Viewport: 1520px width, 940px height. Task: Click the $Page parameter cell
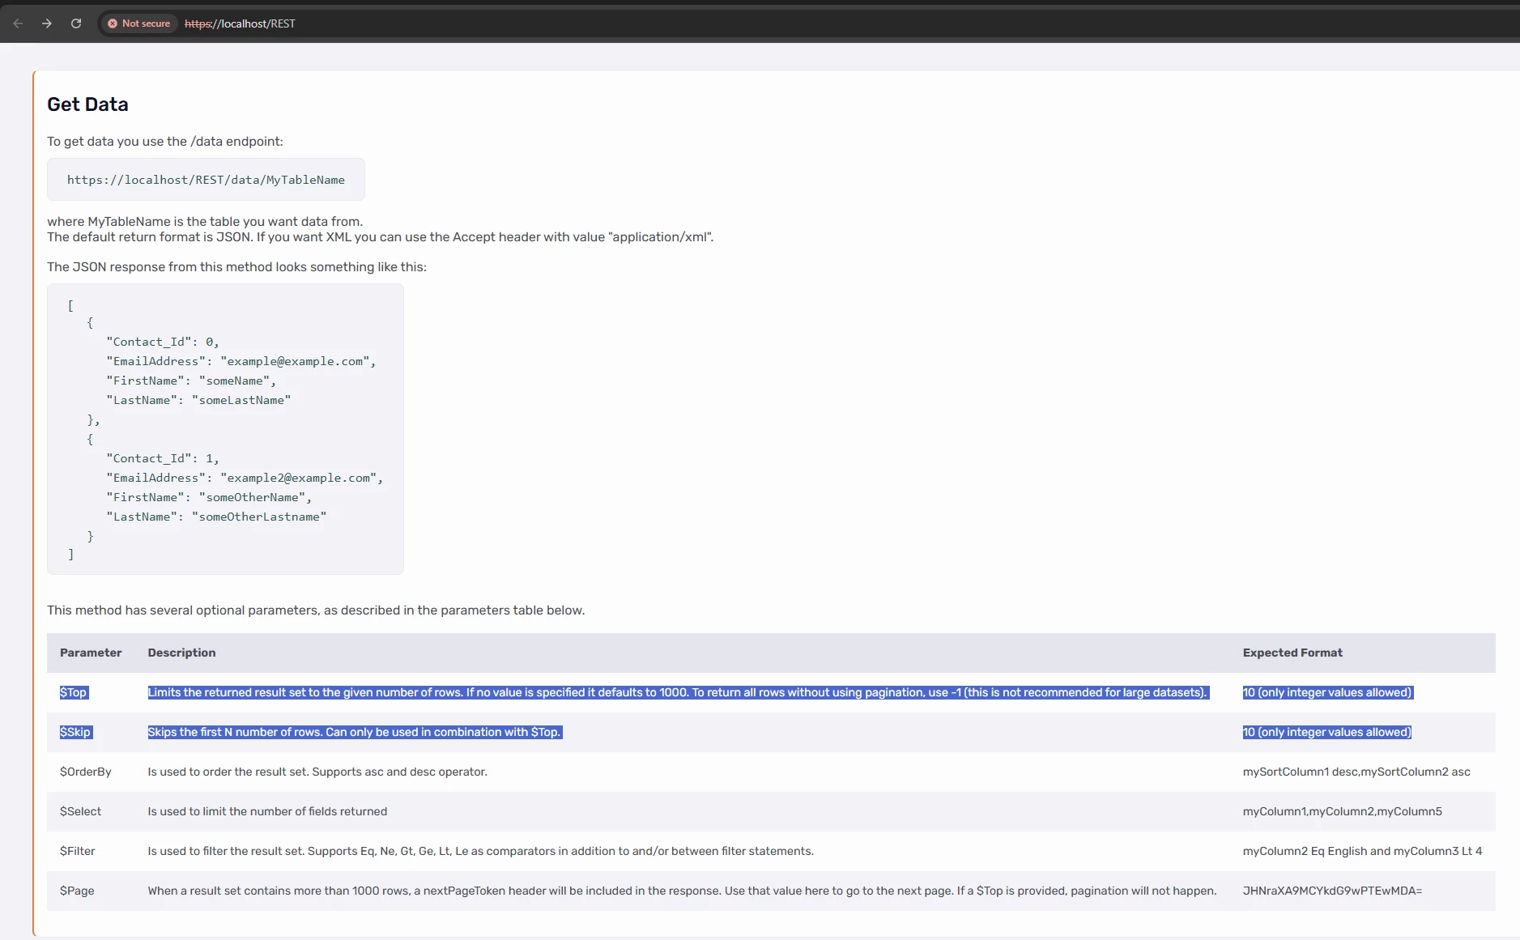click(77, 891)
